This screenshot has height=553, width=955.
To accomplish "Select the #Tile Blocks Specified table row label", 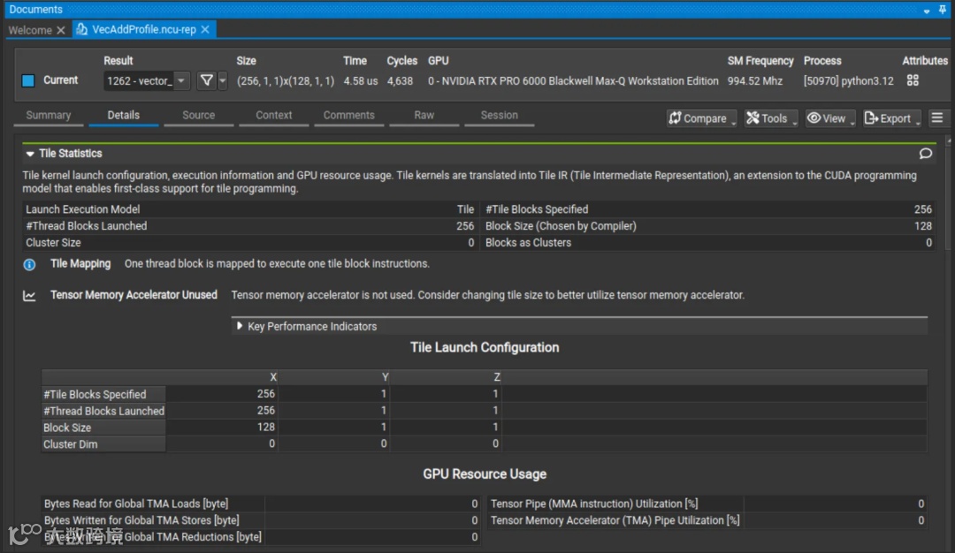I will [x=103, y=394].
